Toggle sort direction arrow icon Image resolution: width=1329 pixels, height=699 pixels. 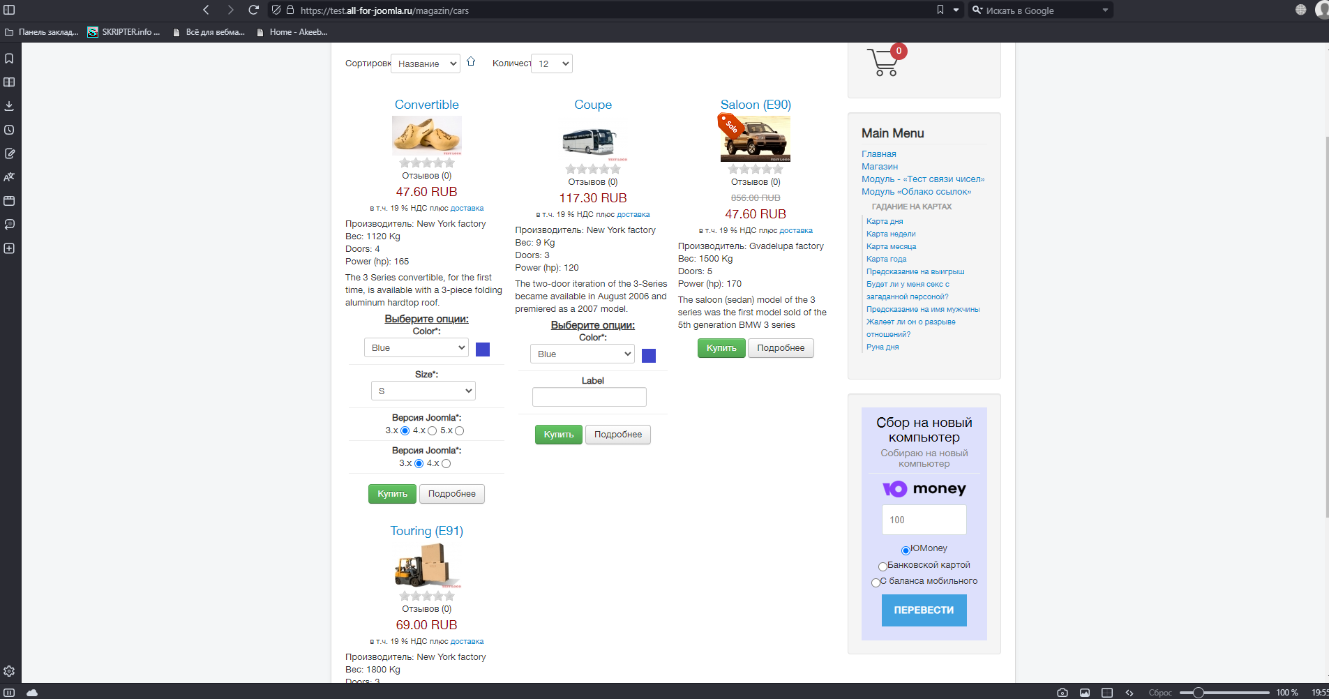[471, 61]
